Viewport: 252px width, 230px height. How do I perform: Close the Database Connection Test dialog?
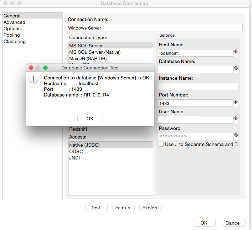click(x=31, y=68)
